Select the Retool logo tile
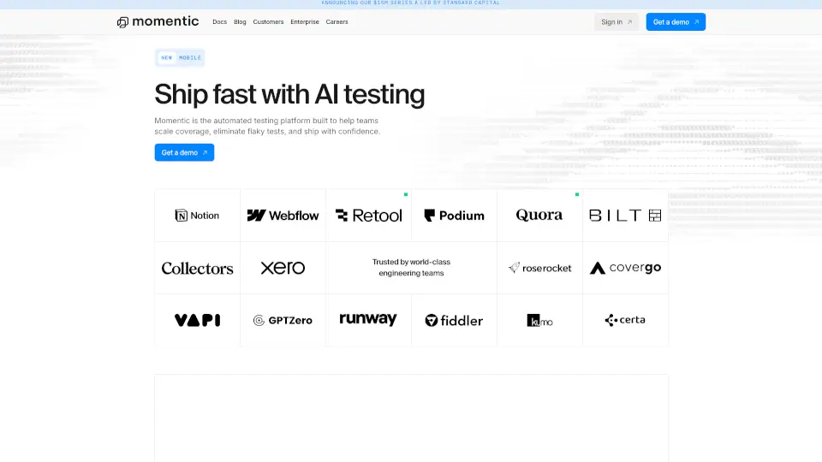 tap(368, 216)
